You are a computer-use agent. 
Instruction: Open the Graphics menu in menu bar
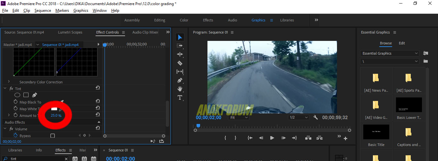pyautogui.click(x=81, y=11)
